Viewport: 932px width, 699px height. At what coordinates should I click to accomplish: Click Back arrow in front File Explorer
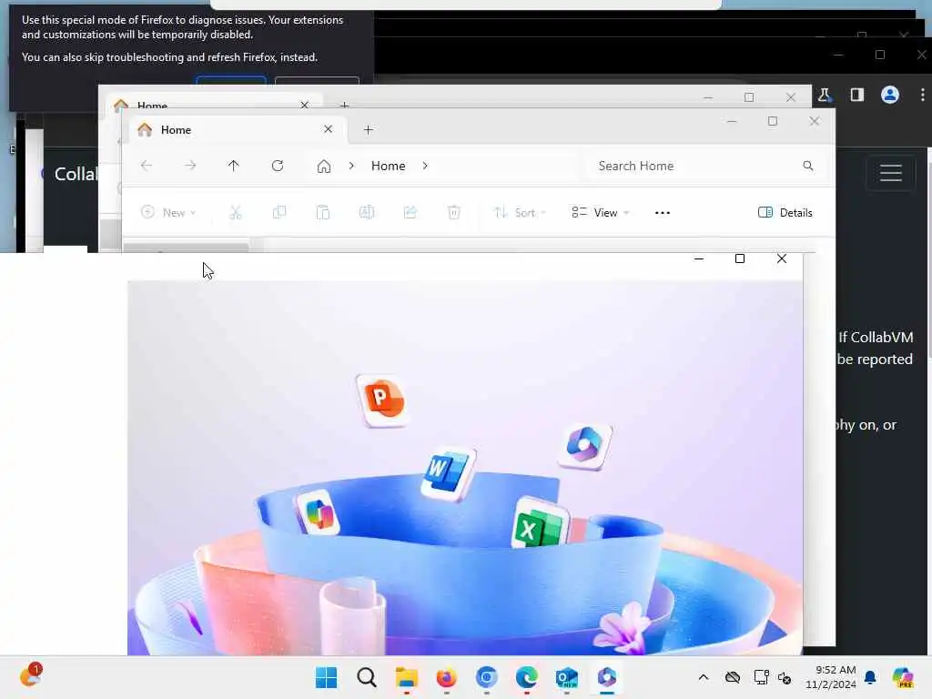click(147, 166)
